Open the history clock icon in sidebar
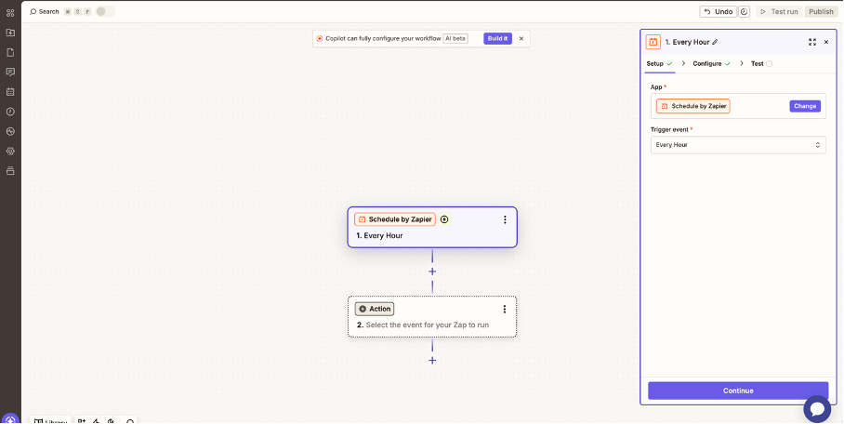Image resolution: width=844 pixels, height=424 pixels. coord(10,112)
